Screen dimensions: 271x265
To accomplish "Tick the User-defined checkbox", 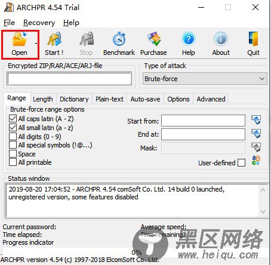I will 241,163.
